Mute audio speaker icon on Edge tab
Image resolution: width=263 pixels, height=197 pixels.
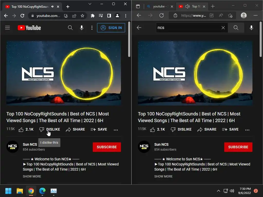click(187, 6)
